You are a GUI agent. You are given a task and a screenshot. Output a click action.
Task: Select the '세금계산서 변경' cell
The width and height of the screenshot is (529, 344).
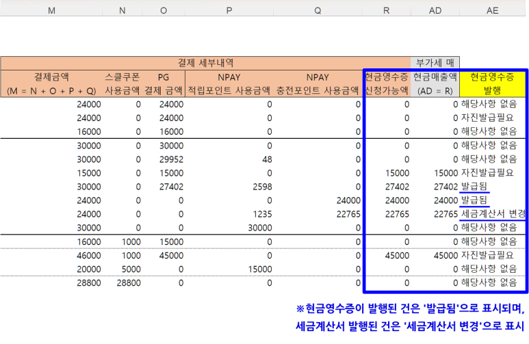click(x=493, y=214)
